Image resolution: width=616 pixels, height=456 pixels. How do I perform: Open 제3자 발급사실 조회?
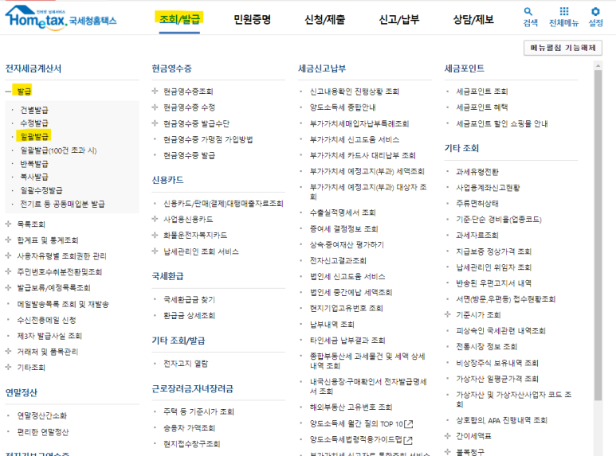49,336
